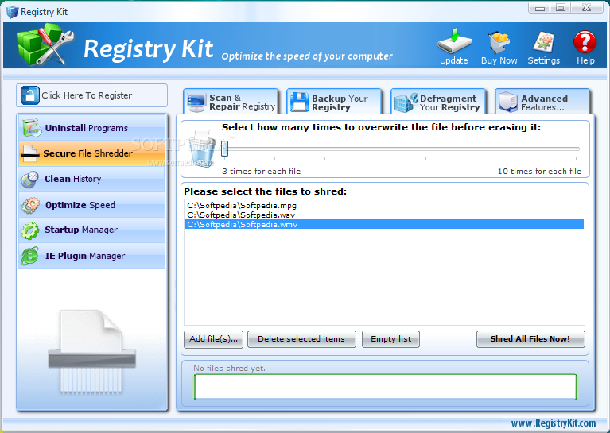Click the Registry Kit logo with tools
The image size is (610, 433).
click(x=45, y=44)
